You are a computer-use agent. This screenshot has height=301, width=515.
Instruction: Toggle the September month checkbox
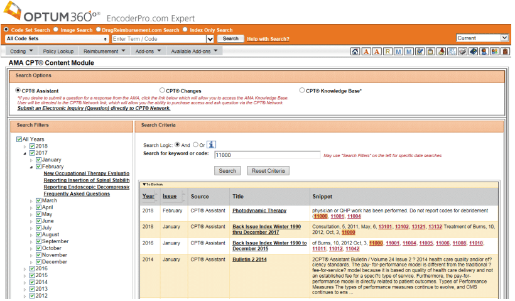[39, 241]
